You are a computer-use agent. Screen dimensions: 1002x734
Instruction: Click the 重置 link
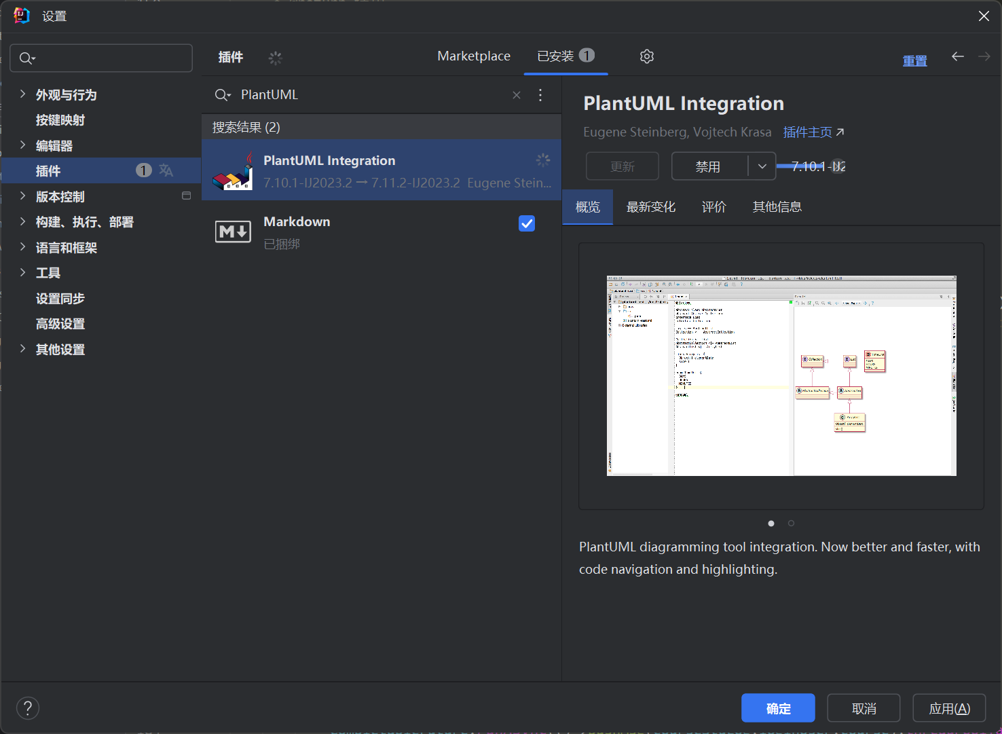(914, 61)
